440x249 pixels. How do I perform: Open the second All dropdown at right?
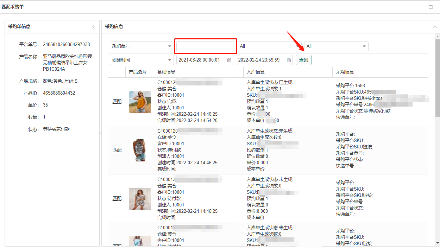(x=336, y=46)
